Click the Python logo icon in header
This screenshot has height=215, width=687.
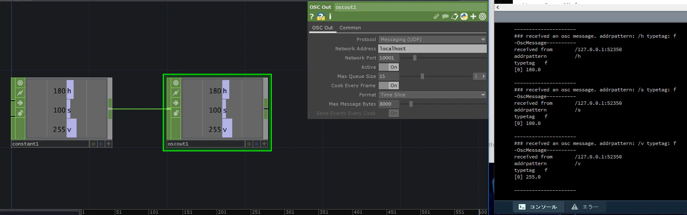(464, 16)
